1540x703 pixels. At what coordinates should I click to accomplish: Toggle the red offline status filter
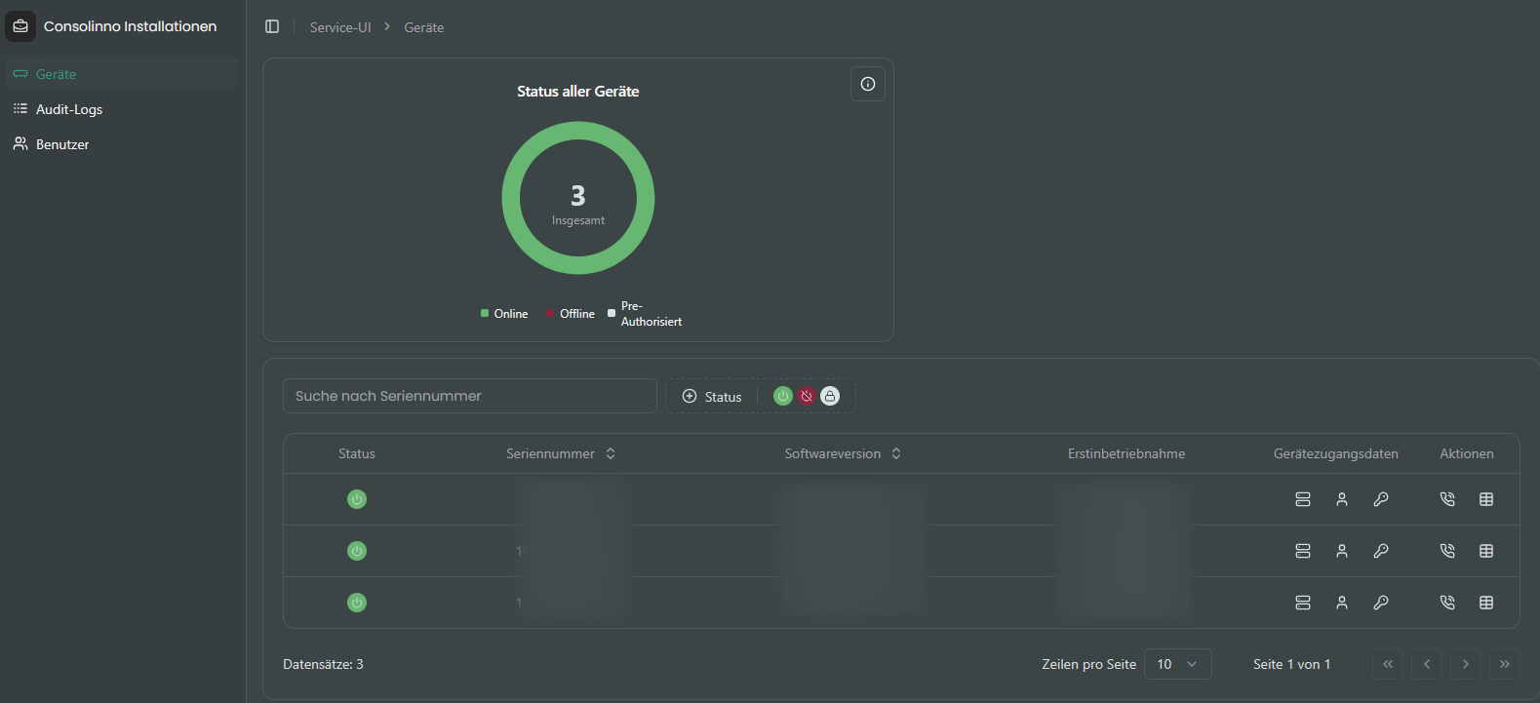click(x=806, y=396)
